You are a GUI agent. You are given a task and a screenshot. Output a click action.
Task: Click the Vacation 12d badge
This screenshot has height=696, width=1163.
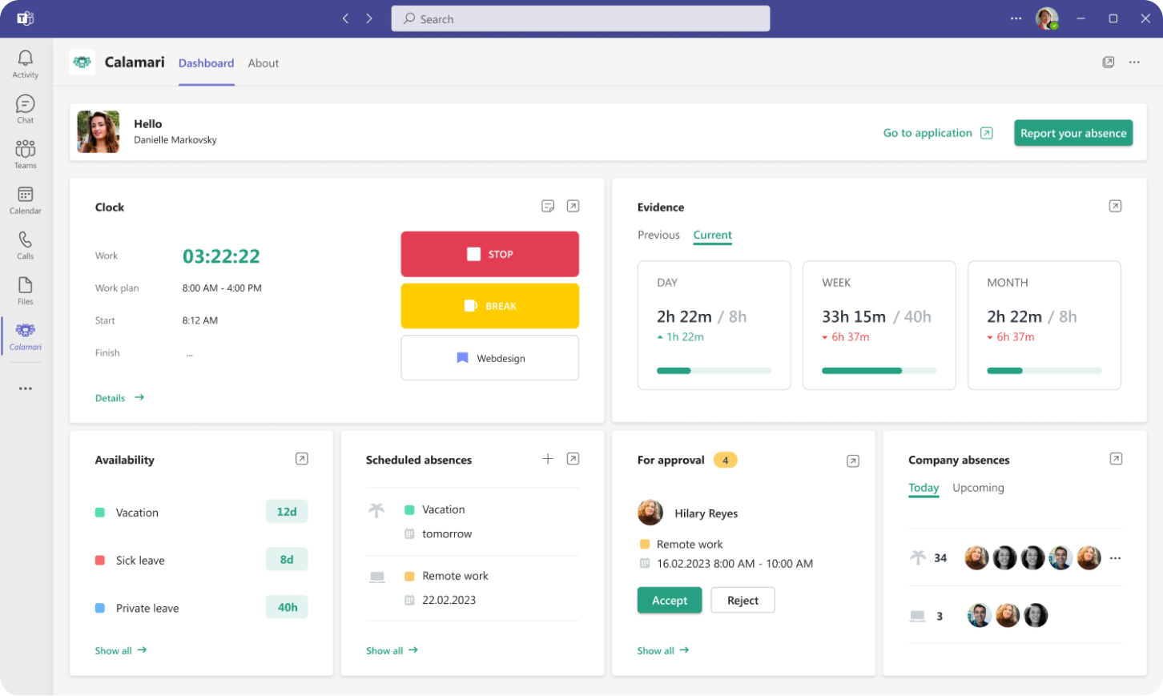287,512
